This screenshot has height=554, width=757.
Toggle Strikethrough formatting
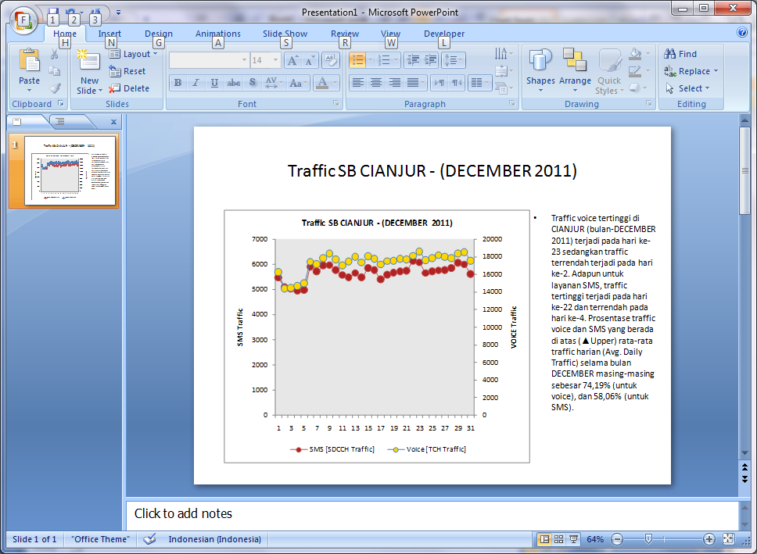[x=233, y=83]
